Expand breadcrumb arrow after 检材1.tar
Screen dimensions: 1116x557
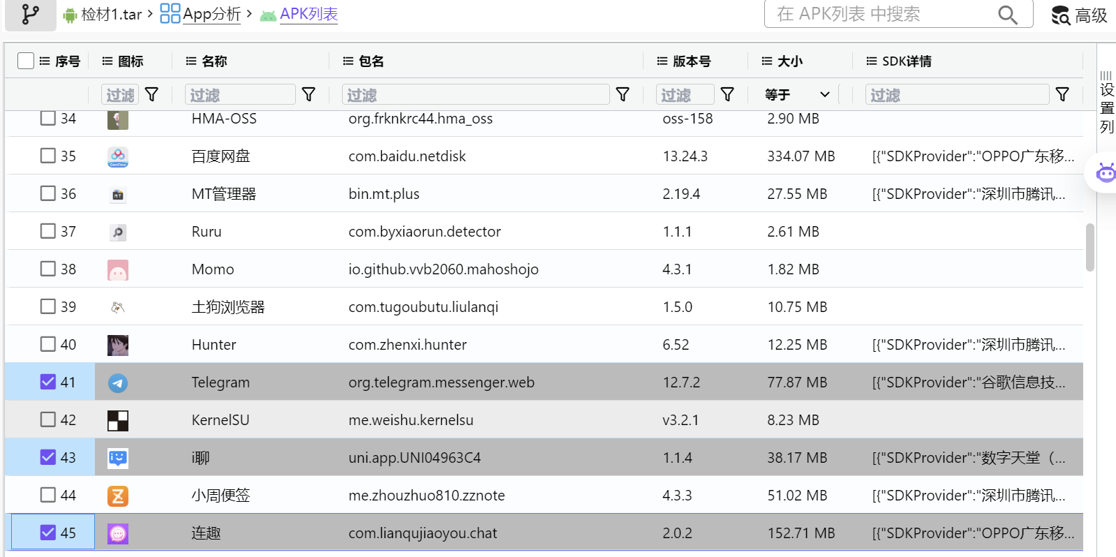(150, 13)
